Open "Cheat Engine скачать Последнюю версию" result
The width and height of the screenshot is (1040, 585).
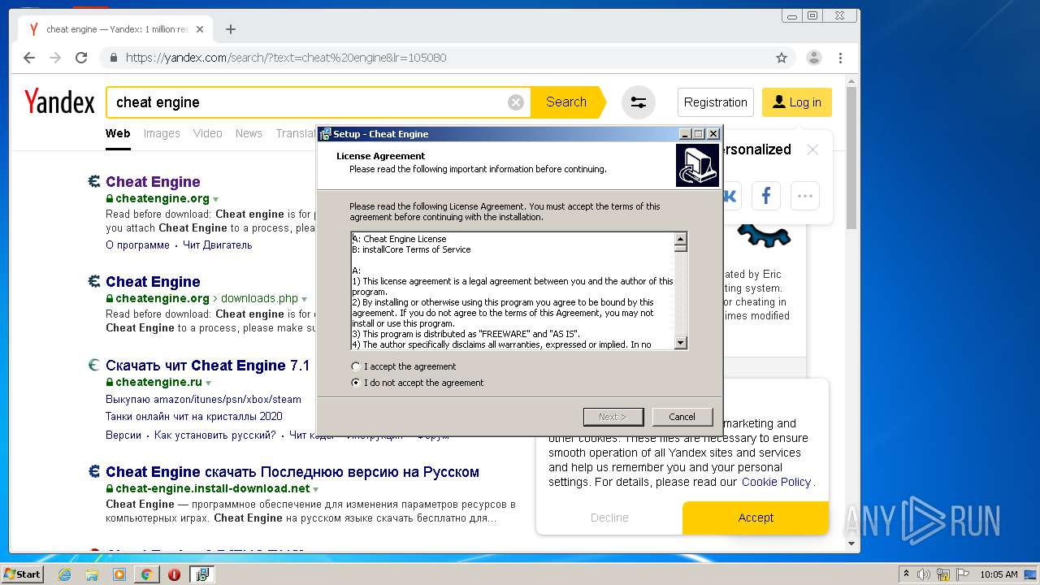(292, 472)
